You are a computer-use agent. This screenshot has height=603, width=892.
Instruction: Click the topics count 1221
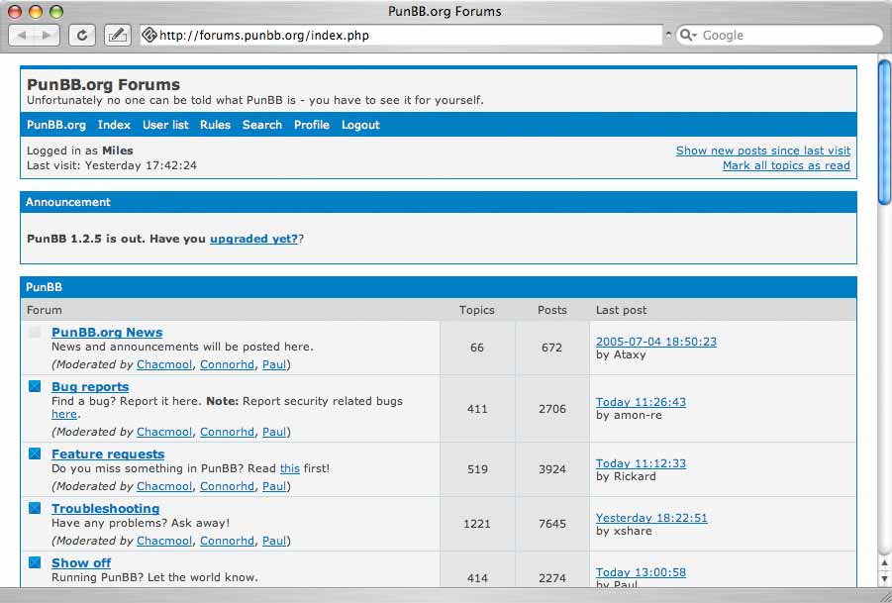477,524
